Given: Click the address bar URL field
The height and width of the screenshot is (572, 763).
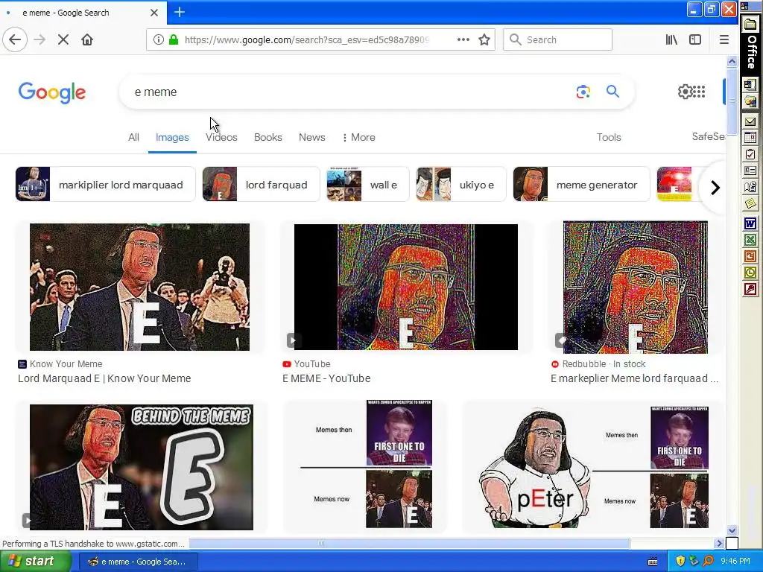Looking at the screenshot, I should [x=306, y=40].
